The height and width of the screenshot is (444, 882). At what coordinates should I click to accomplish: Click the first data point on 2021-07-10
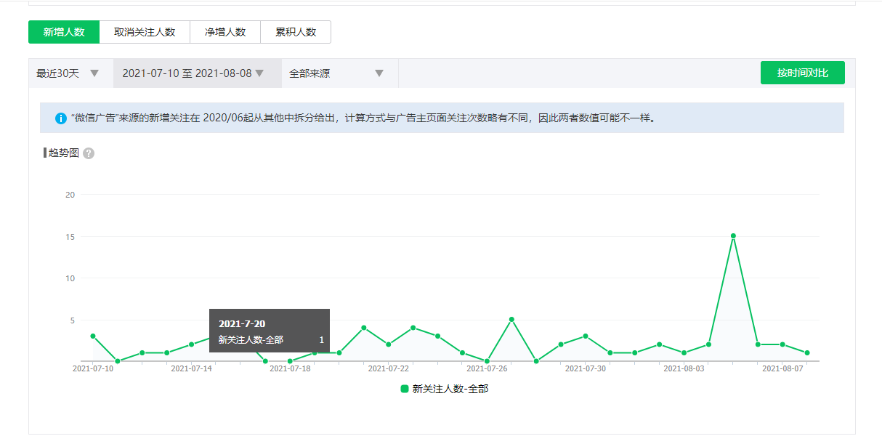[93, 336]
